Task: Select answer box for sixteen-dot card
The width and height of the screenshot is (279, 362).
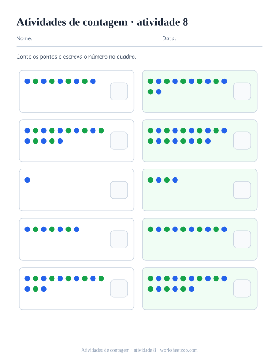Action: (x=242, y=289)
